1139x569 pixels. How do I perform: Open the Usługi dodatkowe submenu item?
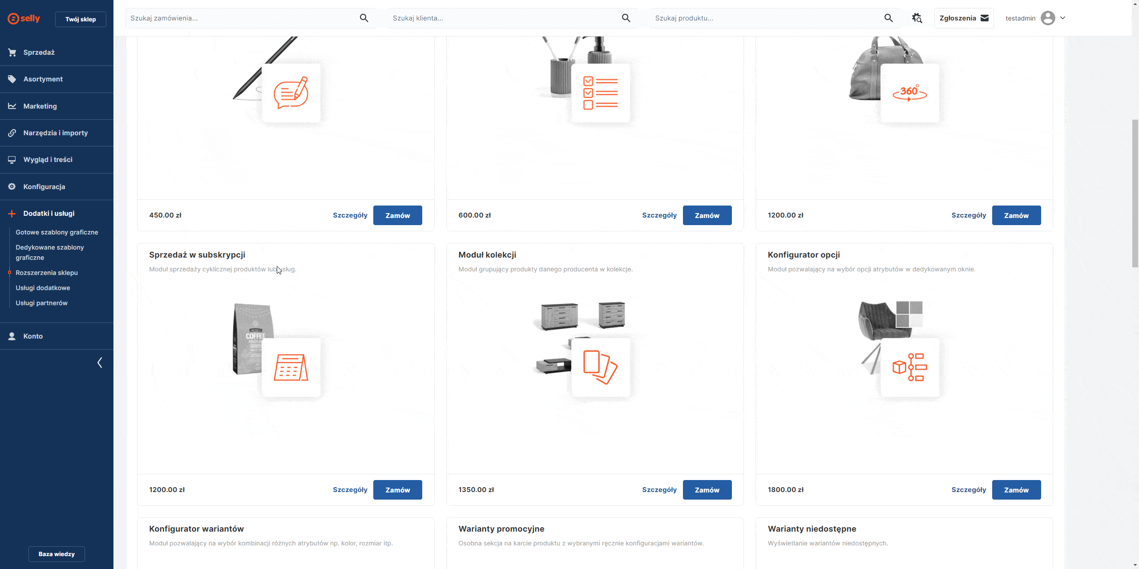[x=43, y=288]
